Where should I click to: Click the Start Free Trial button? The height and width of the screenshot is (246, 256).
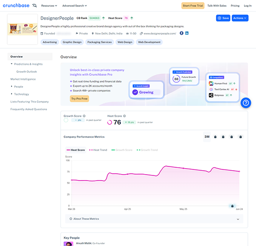[193, 6]
